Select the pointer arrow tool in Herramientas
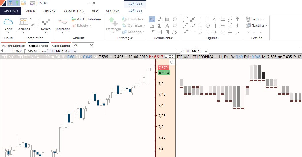The image size is (302, 157). 152,19
